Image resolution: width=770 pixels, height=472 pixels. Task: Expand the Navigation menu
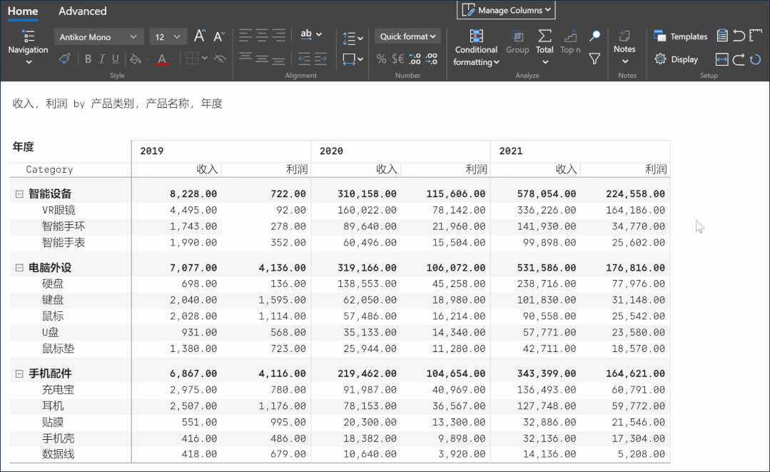pyautogui.click(x=28, y=47)
